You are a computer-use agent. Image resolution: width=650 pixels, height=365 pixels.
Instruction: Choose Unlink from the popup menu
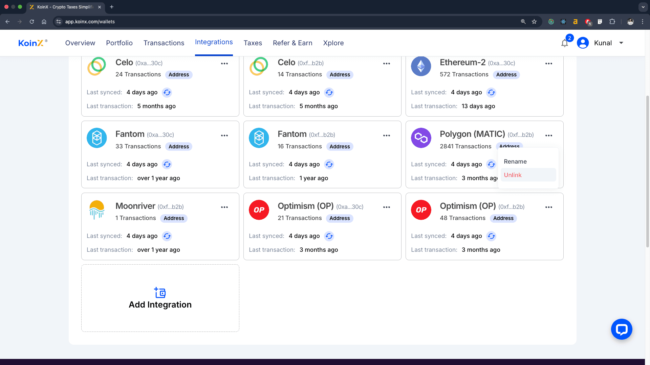[528, 175]
